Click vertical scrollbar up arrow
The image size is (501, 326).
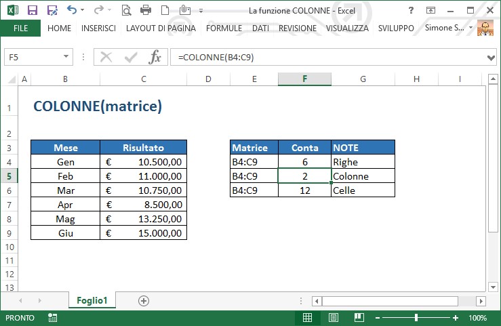click(493, 79)
